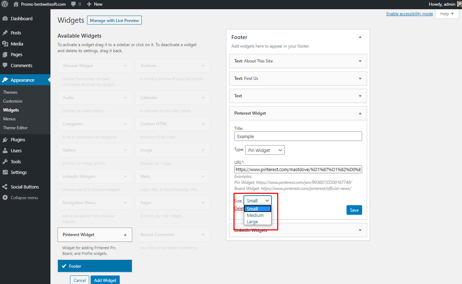The height and width of the screenshot is (284, 462).
Task: Collapse the Footer widget area arrow
Action: pos(360,37)
